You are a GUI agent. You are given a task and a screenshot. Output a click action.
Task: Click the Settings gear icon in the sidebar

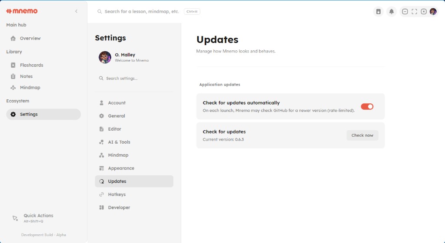(x=13, y=115)
